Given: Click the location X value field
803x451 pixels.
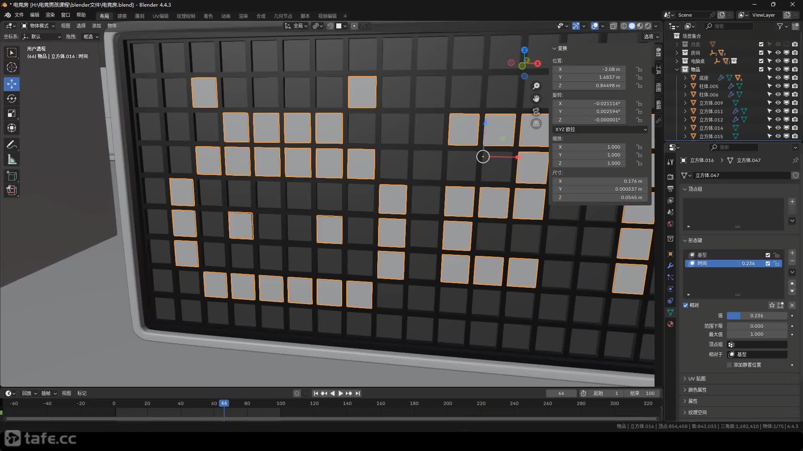Looking at the screenshot, I should (590, 69).
